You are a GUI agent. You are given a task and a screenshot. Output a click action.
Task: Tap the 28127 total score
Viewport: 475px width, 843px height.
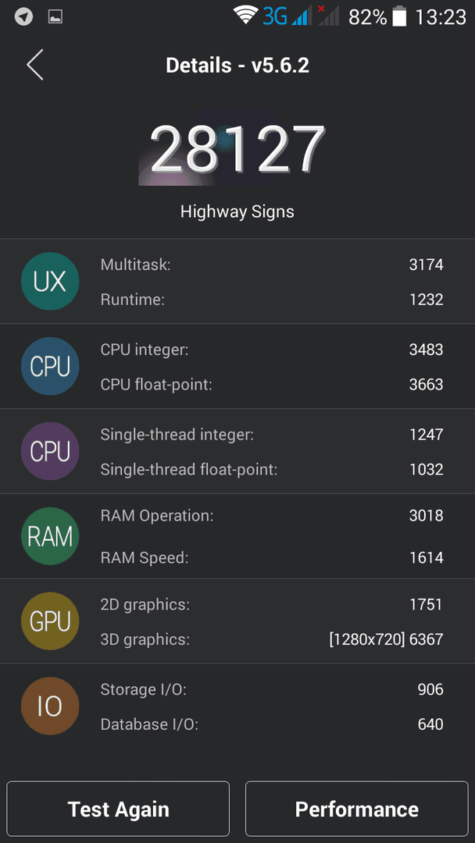[237, 149]
